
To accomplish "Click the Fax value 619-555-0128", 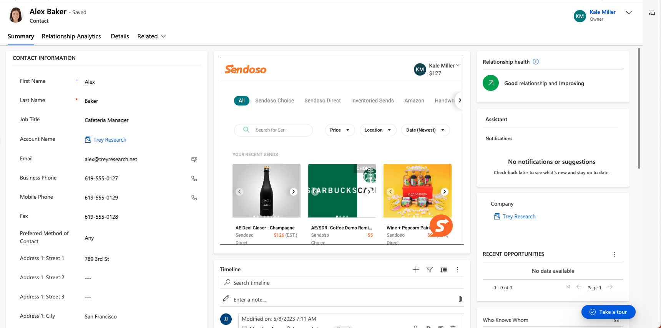I will (x=101, y=217).
